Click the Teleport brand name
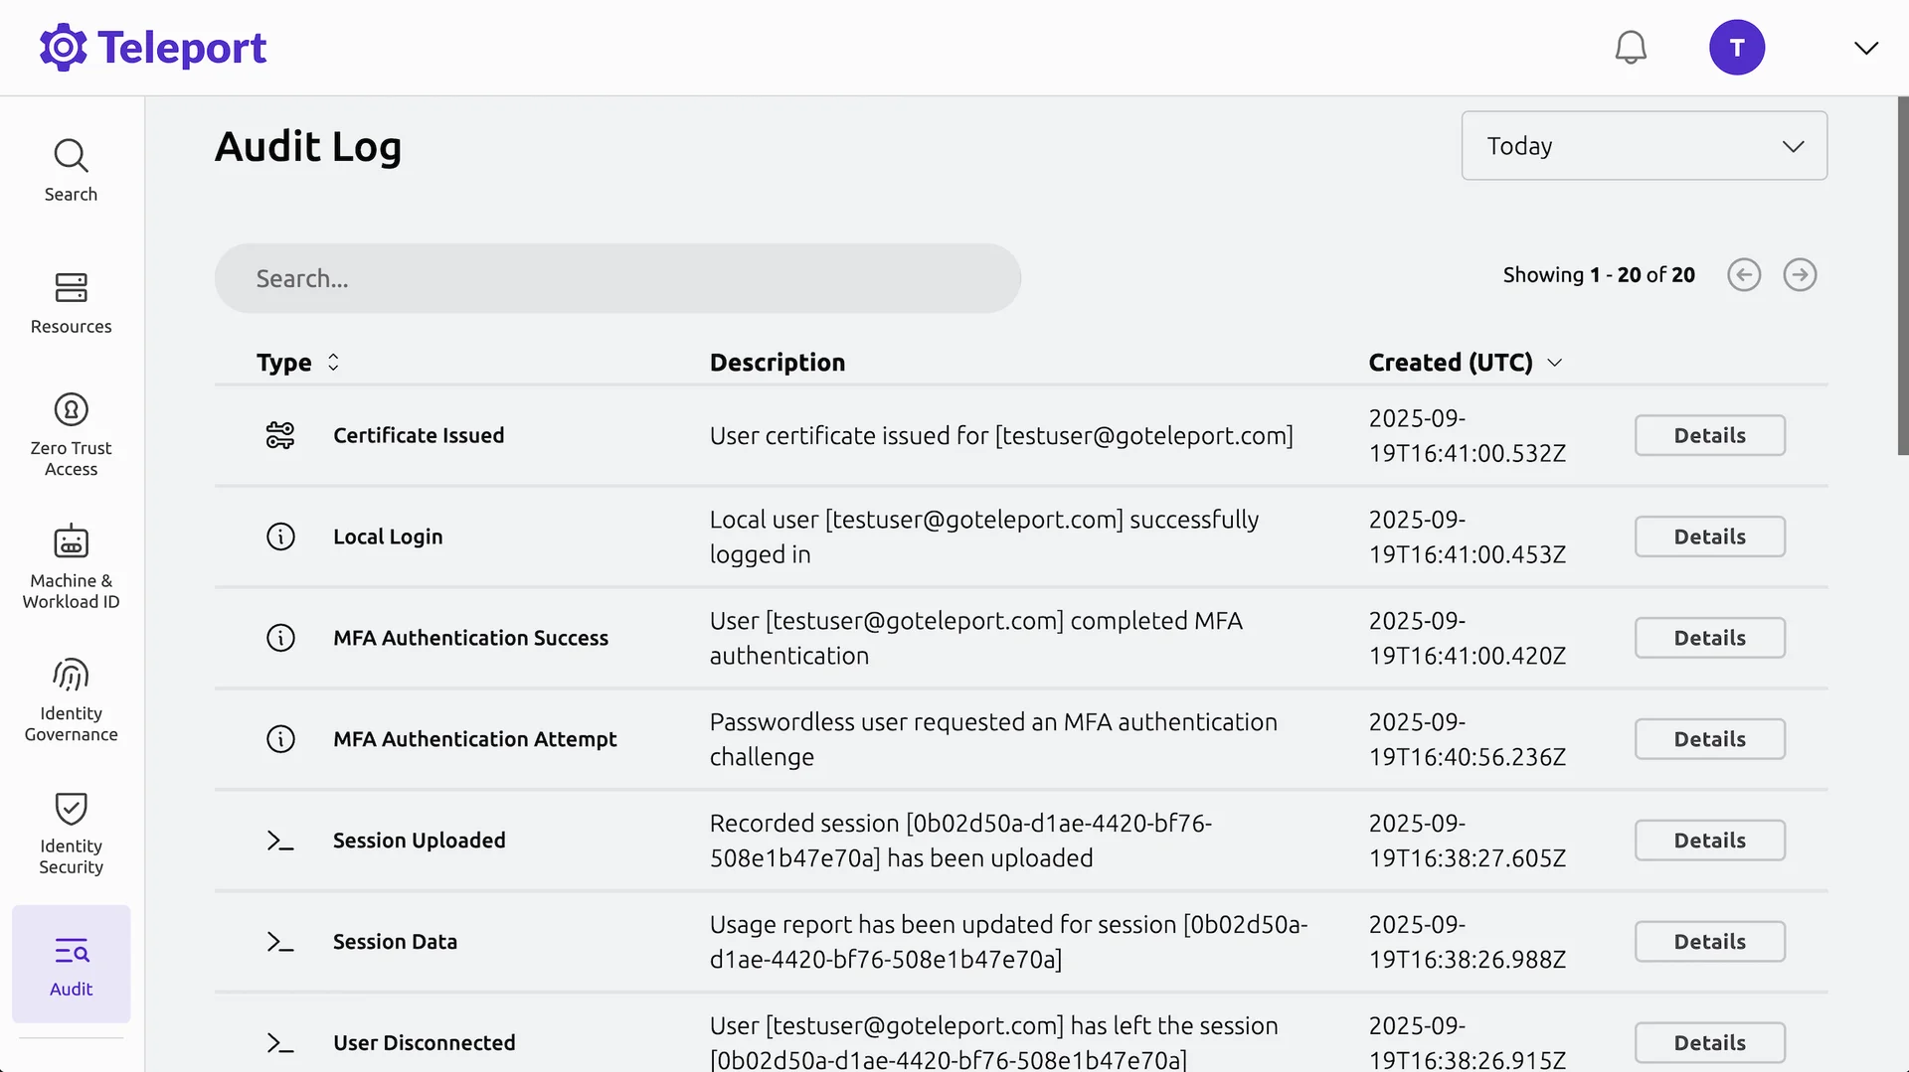The width and height of the screenshot is (1909, 1072). click(182, 48)
